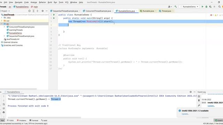Select LearningThreads in the project tree
Viewport: 223px width, 125px height.
(x=16, y=30)
